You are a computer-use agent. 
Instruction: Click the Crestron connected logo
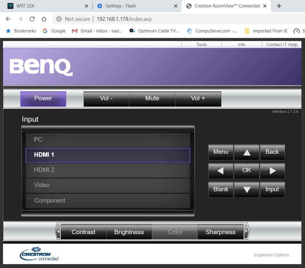[x=39, y=254]
